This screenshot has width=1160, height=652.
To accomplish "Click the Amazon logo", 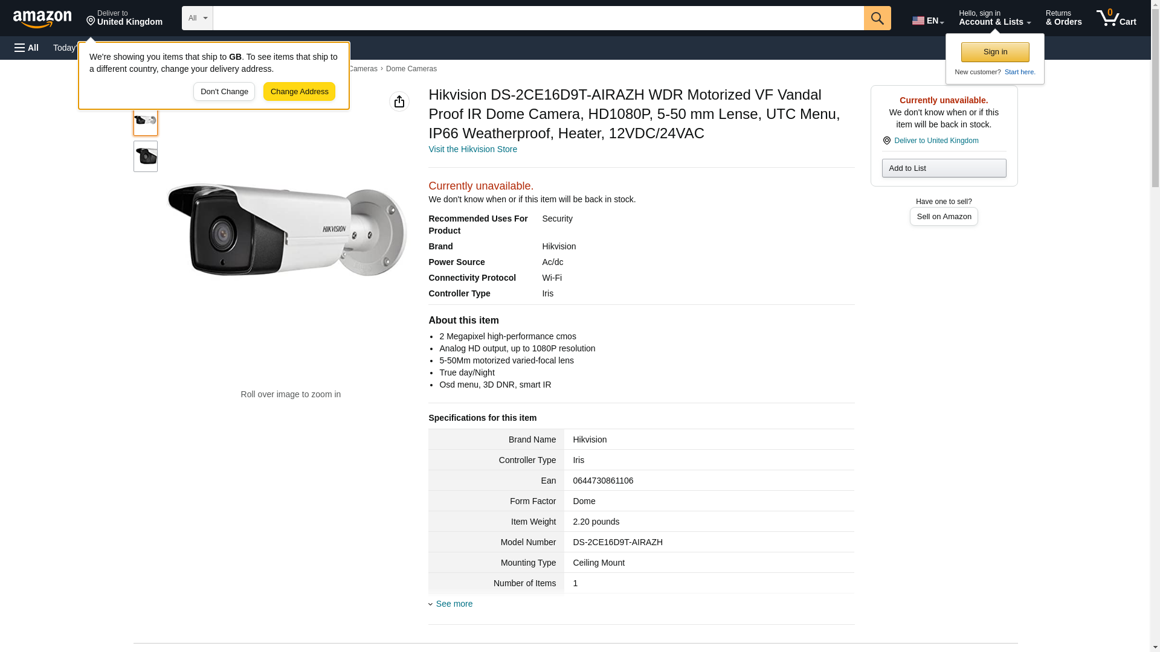I will (x=42, y=19).
